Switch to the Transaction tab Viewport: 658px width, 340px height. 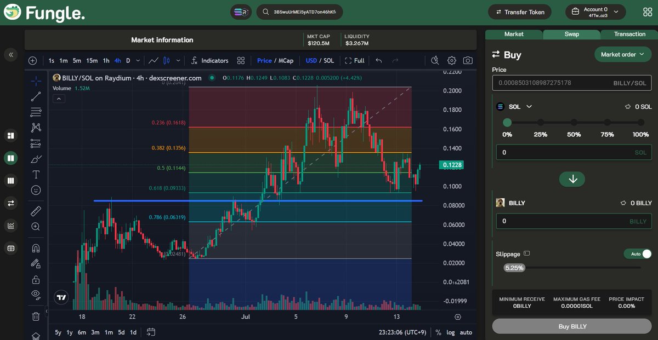(x=629, y=34)
